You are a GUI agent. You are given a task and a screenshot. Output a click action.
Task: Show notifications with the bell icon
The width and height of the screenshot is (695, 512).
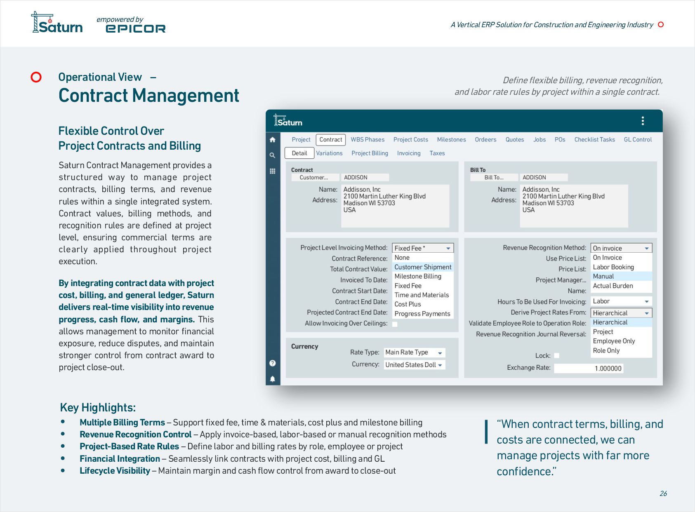click(x=272, y=379)
